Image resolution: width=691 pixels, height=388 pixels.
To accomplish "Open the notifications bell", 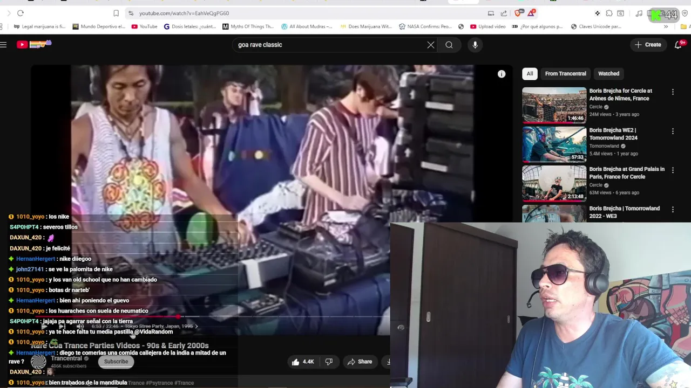I will coord(679,45).
